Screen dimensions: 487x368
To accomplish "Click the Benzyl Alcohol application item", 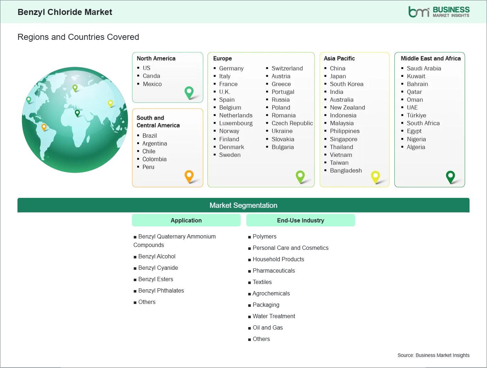I will (x=157, y=256).
